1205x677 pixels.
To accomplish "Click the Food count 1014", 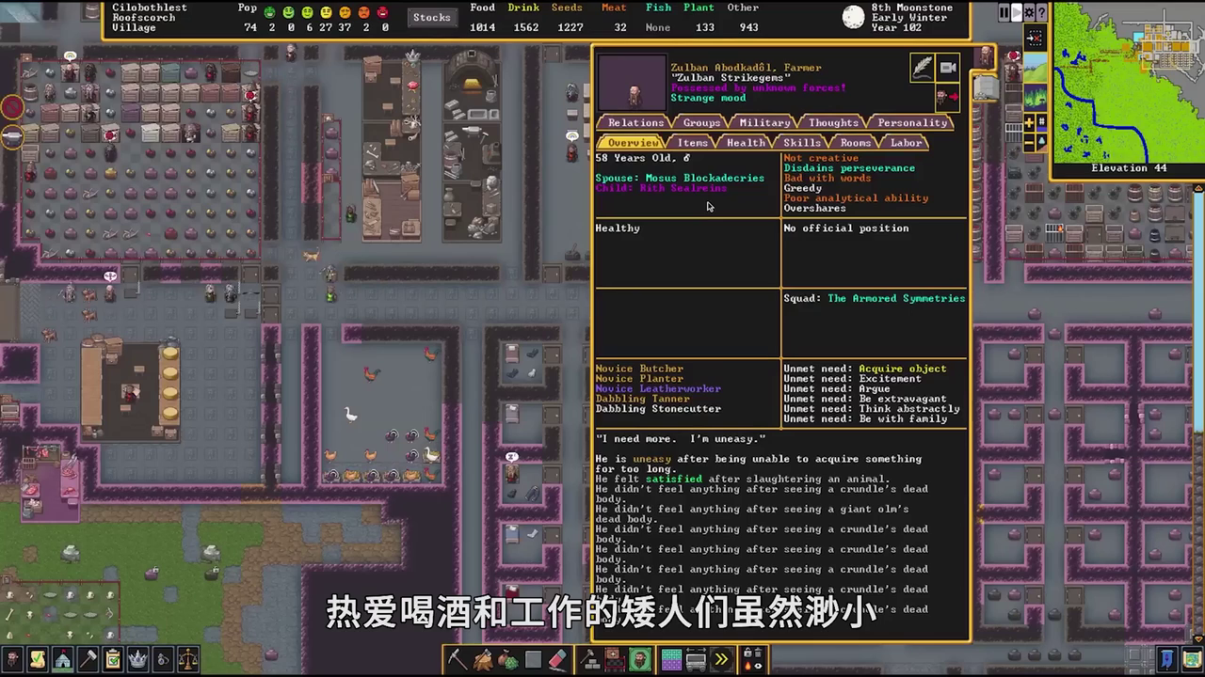I will point(483,27).
